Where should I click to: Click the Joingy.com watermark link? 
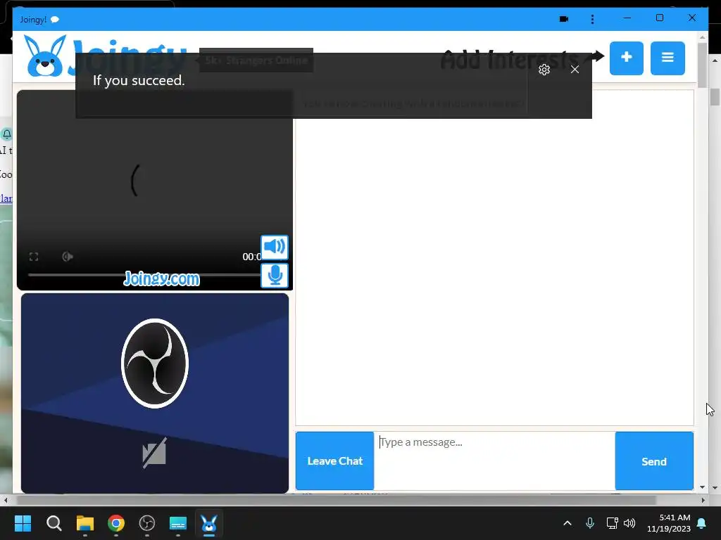161,278
